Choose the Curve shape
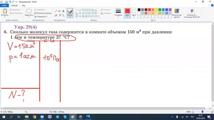This screenshot has width=214, height=120. click(80, 10)
